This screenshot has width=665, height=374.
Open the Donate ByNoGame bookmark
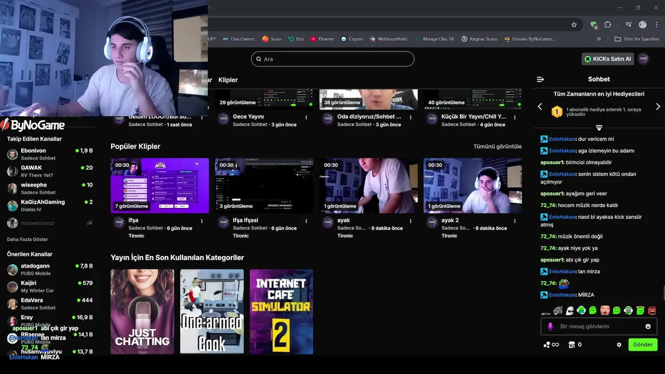529,39
